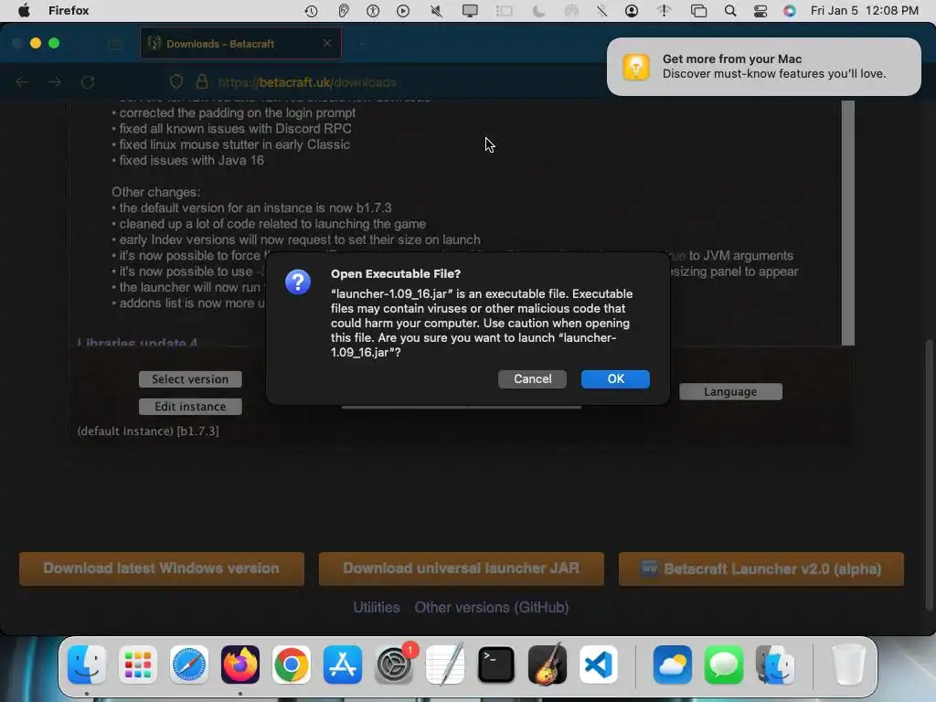
Task: Open the Trash in the Dock
Action: (848, 665)
